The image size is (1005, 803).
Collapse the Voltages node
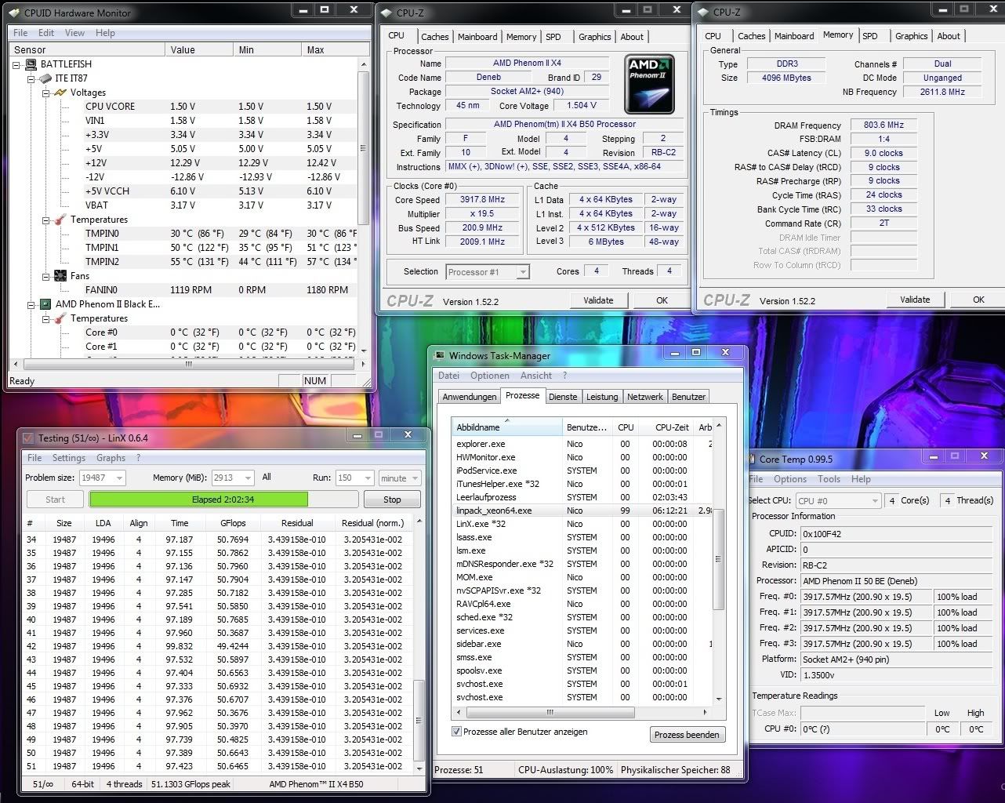46,93
